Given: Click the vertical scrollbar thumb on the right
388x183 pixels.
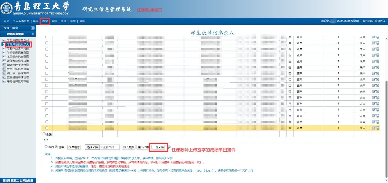Looking at the screenshot, I should coord(386,130).
